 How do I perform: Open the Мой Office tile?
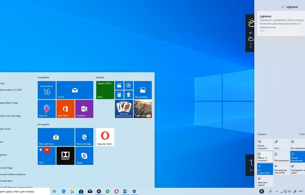[65, 109]
